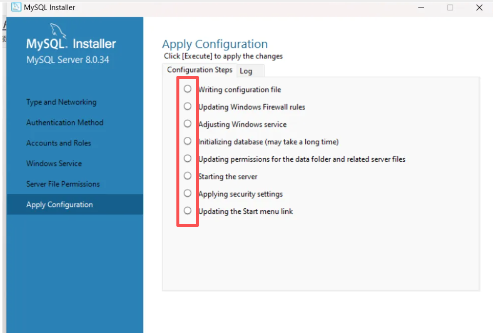
Task: Close the MySQL Installer window
Action: [x=479, y=7]
